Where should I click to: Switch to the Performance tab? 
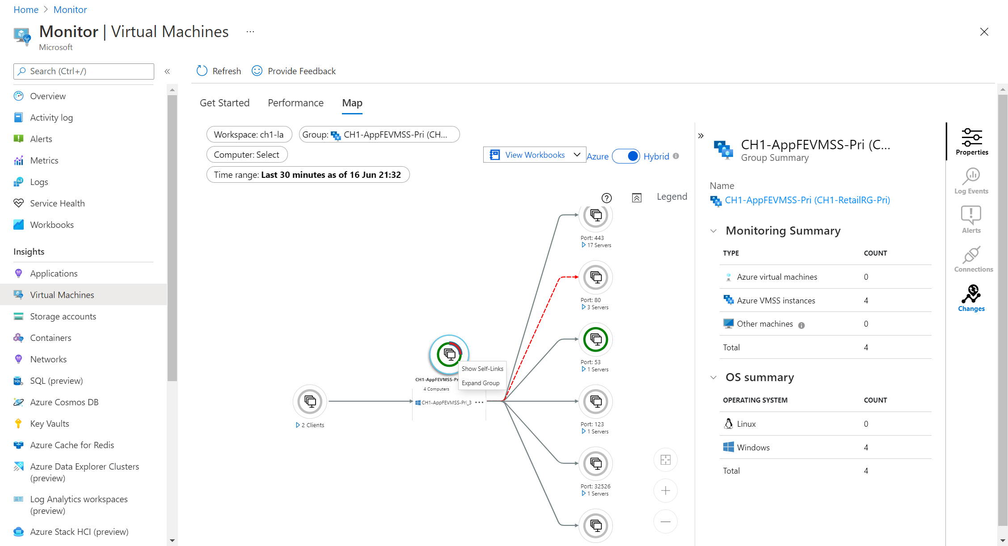click(295, 103)
